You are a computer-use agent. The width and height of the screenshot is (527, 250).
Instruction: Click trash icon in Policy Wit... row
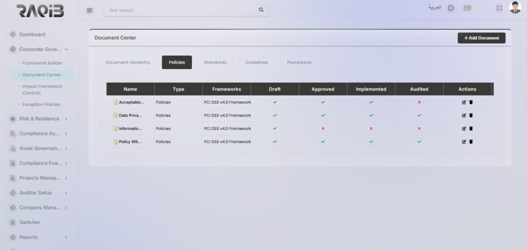point(471,142)
